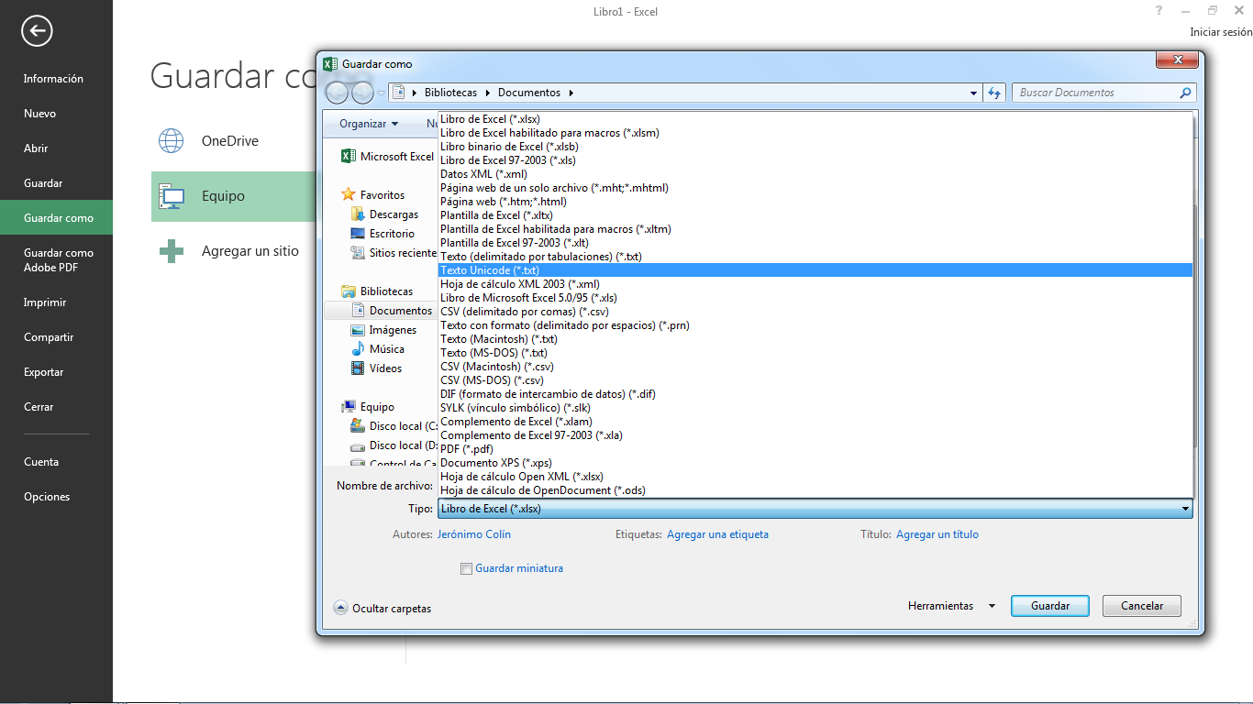Open the Tipo file format dropdown
Screen dimensions: 1253x704
[815, 509]
